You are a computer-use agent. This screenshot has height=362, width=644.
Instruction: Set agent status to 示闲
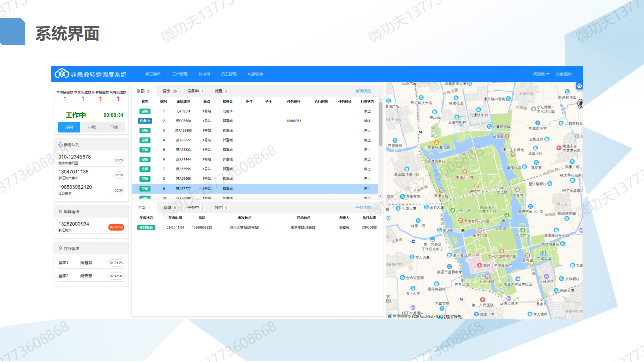click(69, 127)
